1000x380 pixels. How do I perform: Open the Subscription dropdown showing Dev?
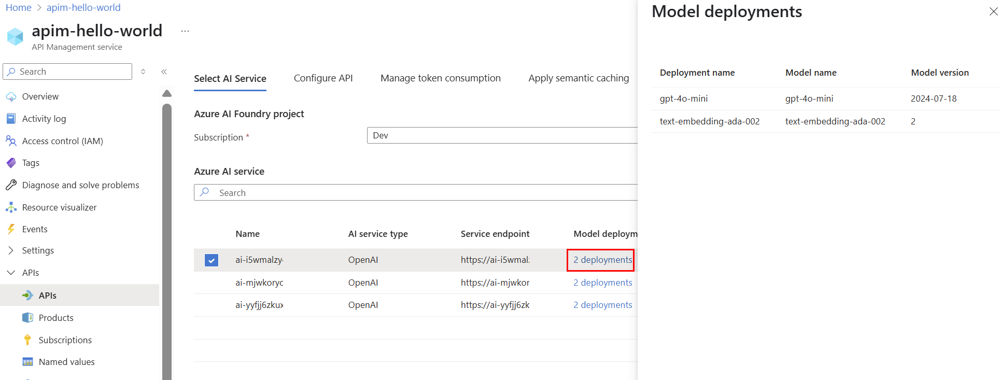tap(502, 135)
